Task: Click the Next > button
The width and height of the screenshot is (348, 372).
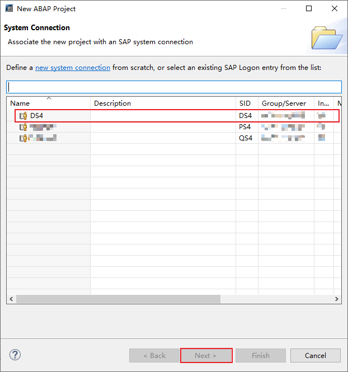Action: [x=206, y=355]
